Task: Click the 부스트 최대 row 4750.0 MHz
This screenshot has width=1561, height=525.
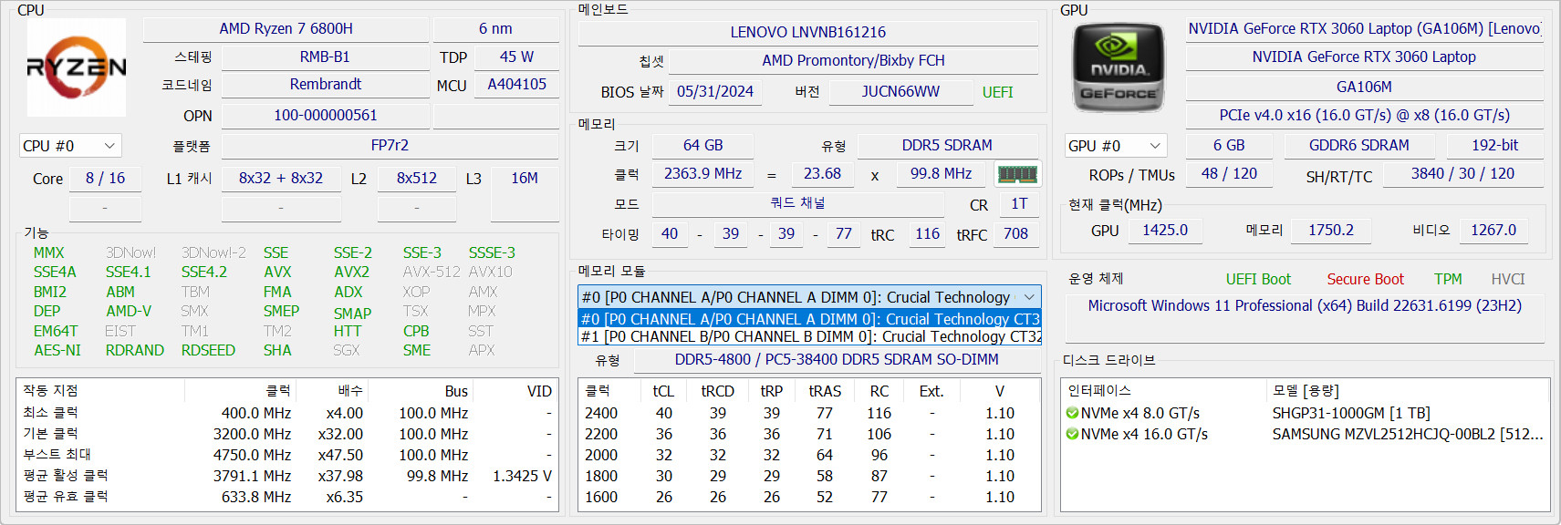Action: pos(287,455)
